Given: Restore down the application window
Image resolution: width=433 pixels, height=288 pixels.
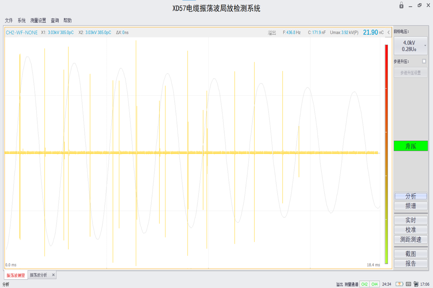Looking at the screenshot, I should coord(419,5).
